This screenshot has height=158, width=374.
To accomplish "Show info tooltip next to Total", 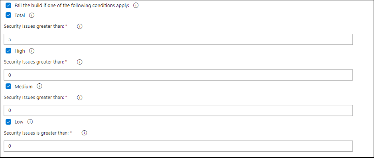I will pos(31,15).
